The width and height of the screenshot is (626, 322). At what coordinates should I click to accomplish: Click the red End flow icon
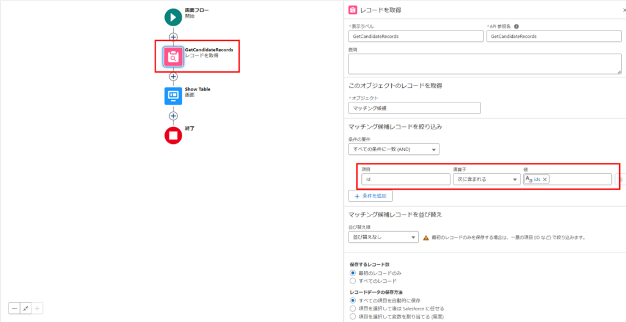pyautogui.click(x=173, y=135)
